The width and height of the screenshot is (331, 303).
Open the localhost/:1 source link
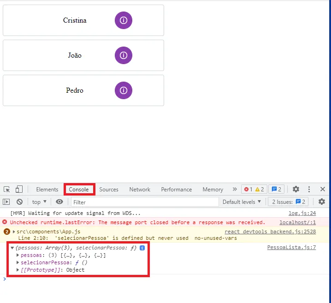point(298,222)
